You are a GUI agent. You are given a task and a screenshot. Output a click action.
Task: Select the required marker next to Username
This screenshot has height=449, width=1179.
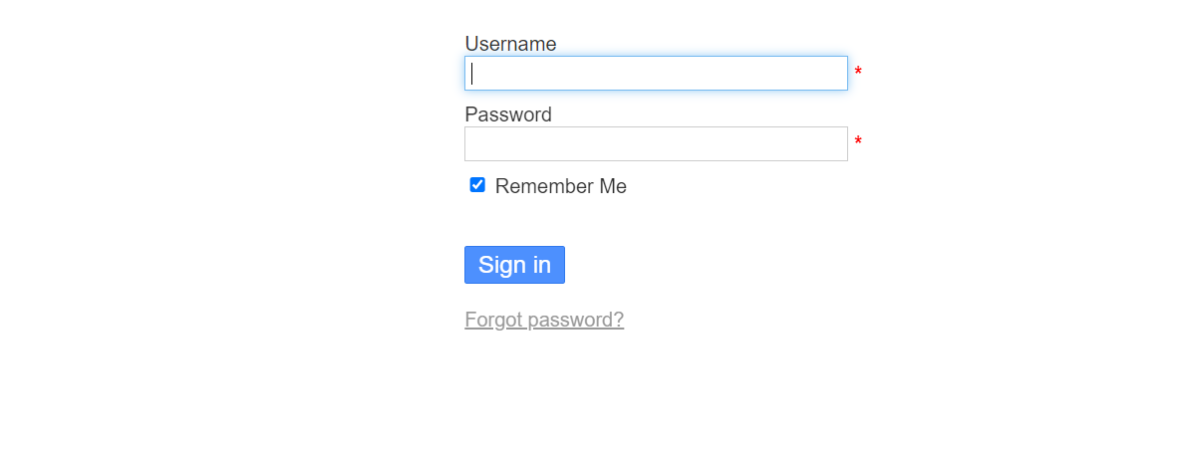click(858, 74)
